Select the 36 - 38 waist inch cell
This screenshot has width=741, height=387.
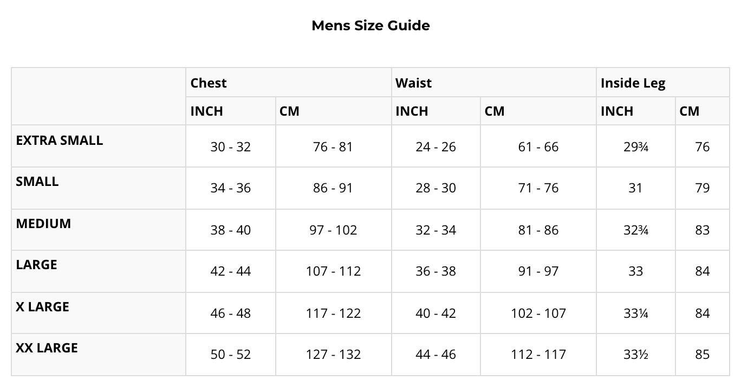(x=435, y=271)
